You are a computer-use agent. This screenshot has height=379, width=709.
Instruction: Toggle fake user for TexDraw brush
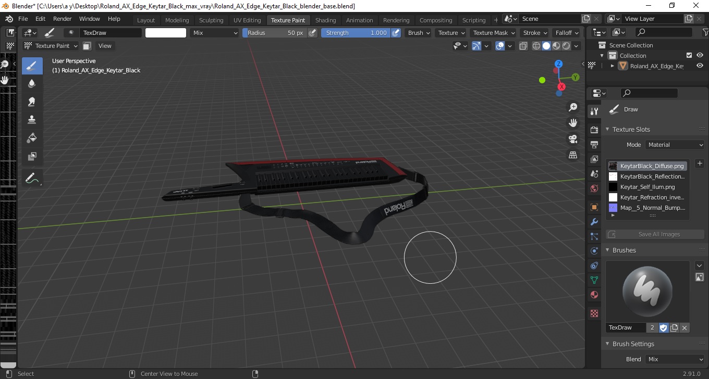click(x=664, y=327)
